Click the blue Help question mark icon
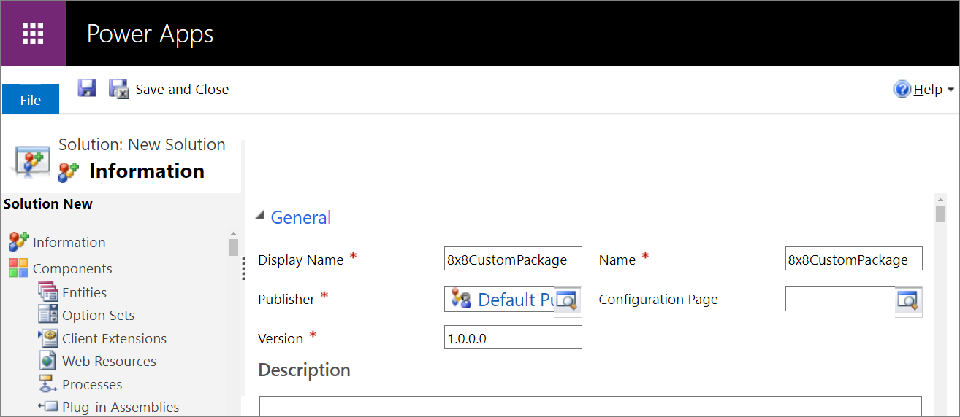The width and height of the screenshot is (960, 417). (x=903, y=89)
